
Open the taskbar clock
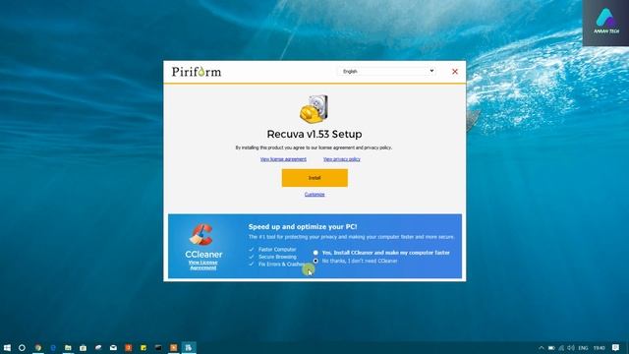coord(599,348)
